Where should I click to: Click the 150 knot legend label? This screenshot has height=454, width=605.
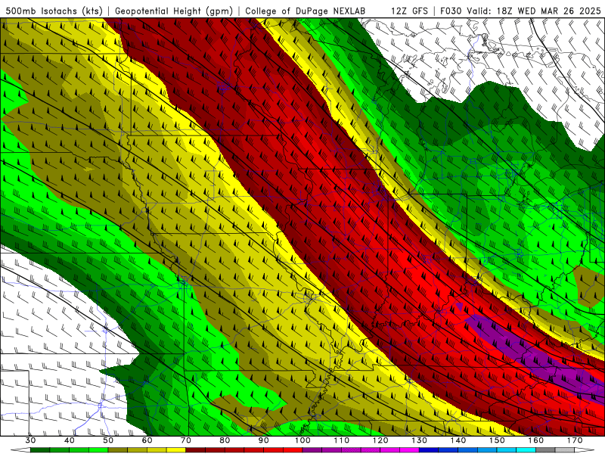[497, 440]
